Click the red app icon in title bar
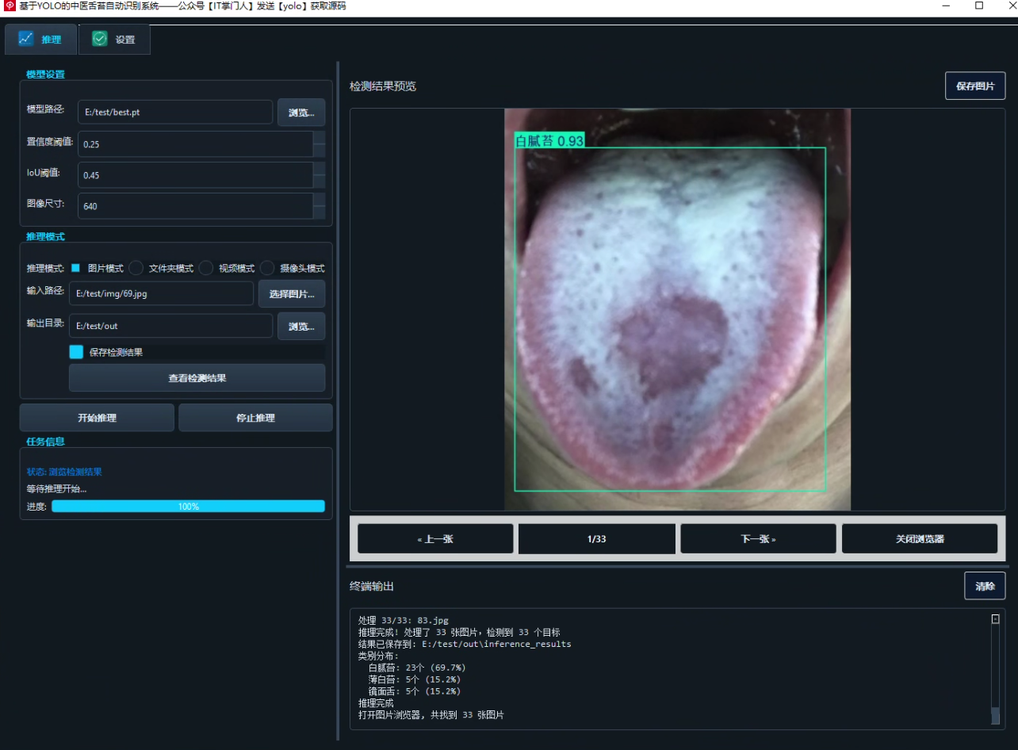This screenshot has height=750, width=1018. [10, 6]
